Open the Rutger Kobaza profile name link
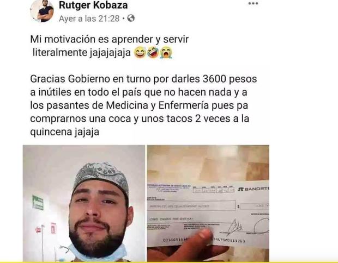Screen dimensions: 338x263 93,5
